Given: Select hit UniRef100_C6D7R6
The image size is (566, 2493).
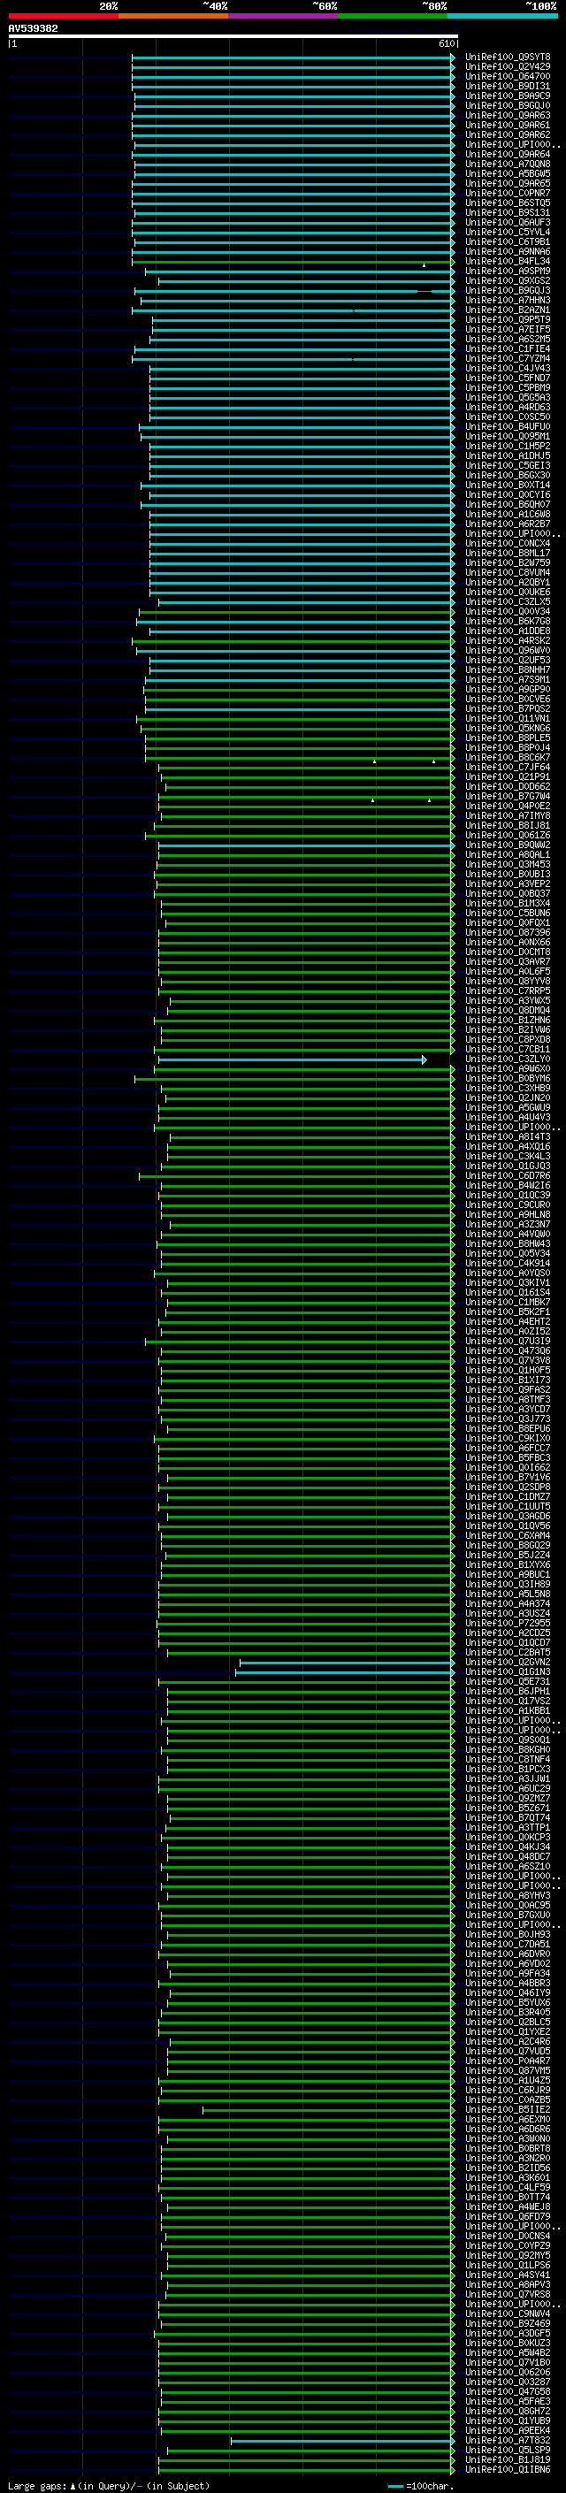Looking at the screenshot, I should [508, 1176].
